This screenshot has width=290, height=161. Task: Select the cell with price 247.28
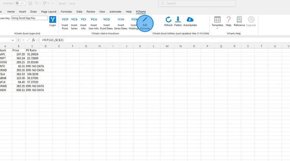click(x=19, y=54)
